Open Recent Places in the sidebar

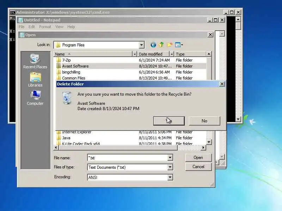[x=35, y=61]
